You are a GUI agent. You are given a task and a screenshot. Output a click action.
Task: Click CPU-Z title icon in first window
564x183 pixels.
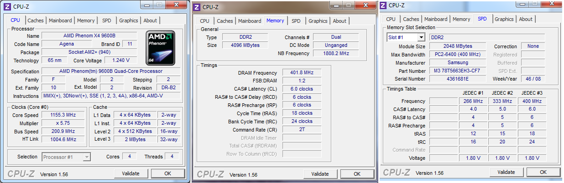pyautogui.click(x=6, y=6)
